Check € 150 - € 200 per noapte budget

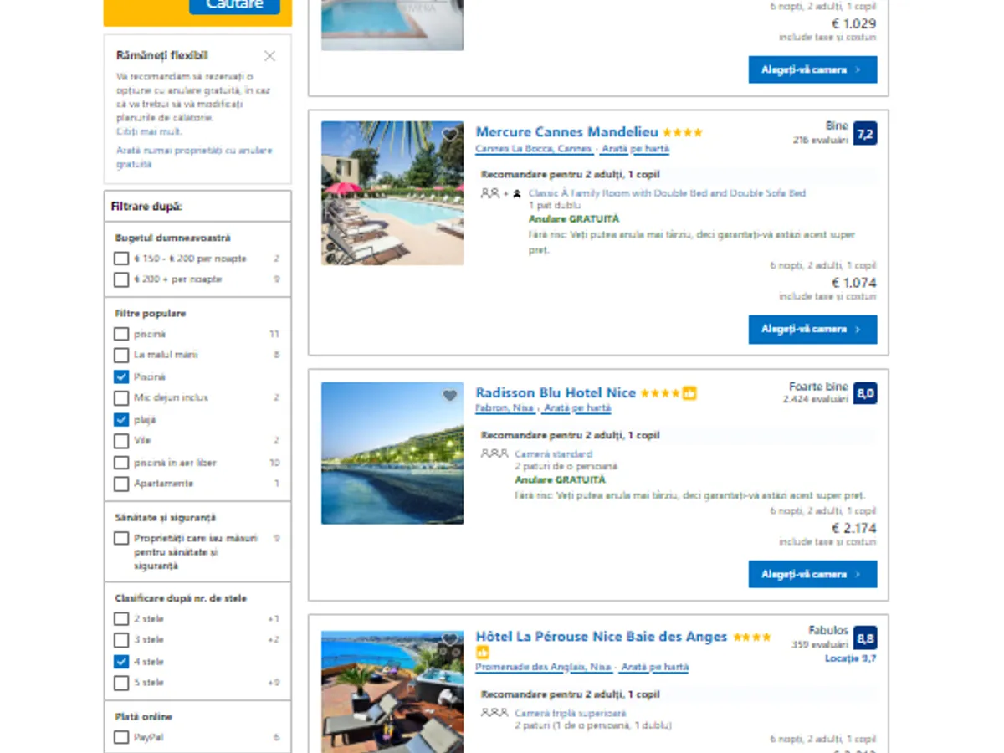[x=121, y=259]
